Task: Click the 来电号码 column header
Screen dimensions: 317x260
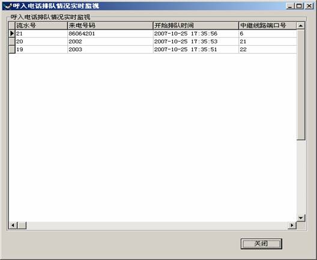Action: pyautogui.click(x=110, y=25)
